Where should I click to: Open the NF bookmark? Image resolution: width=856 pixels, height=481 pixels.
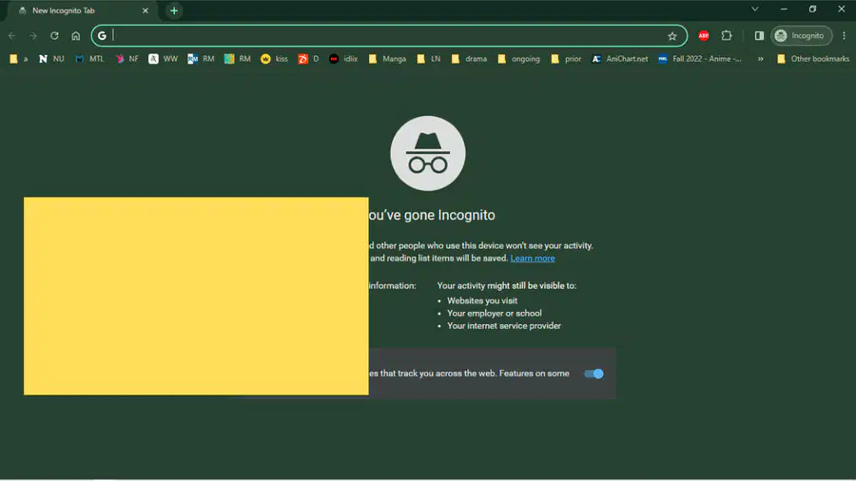tap(126, 59)
